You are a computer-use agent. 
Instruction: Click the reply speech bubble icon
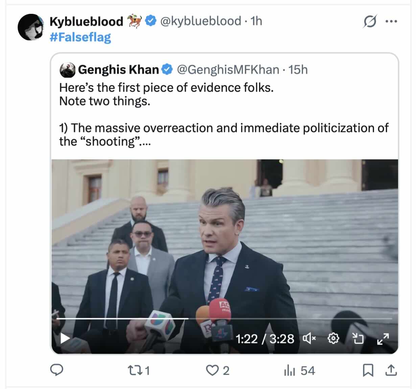(x=56, y=370)
